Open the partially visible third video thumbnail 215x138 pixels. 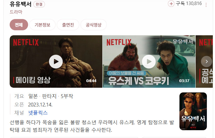pos(204,62)
